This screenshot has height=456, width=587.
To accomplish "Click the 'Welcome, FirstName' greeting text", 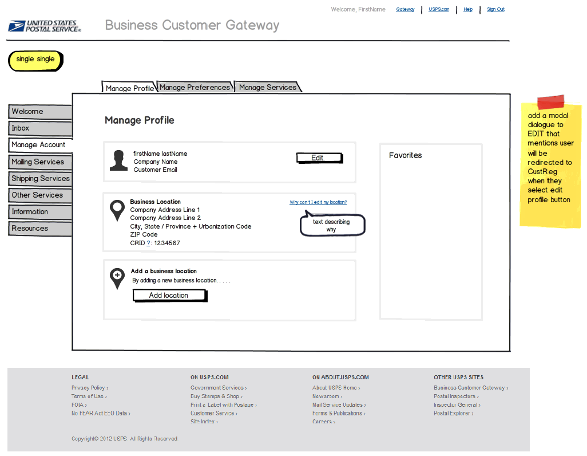I will point(358,9).
